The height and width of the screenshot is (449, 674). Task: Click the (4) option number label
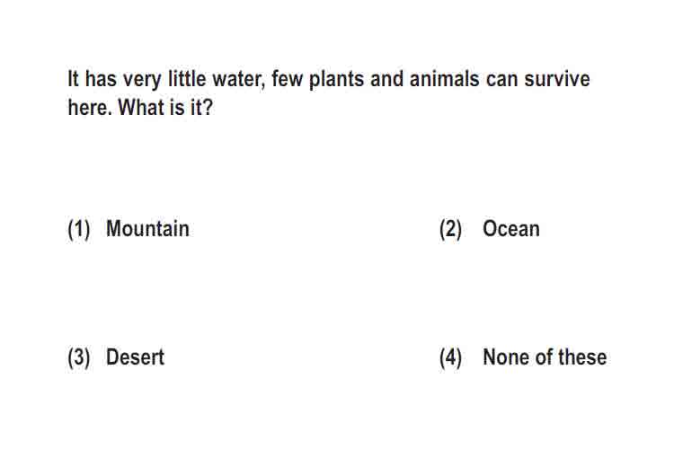point(450,358)
